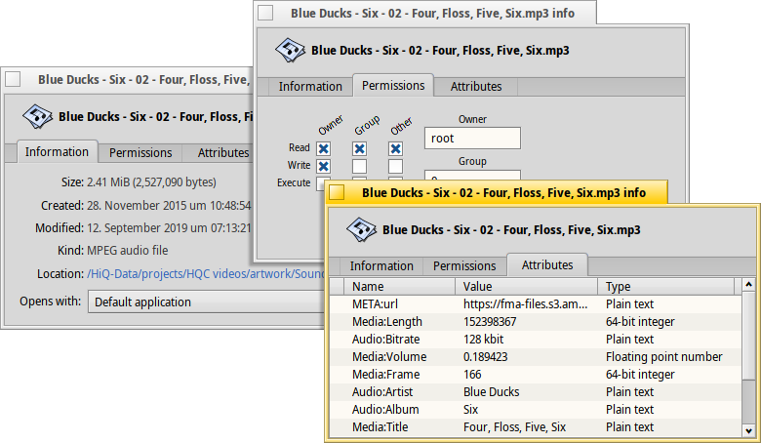
Task: Uncheck the Owner Read permission checkbox
Action: click(x=324, y=148)
